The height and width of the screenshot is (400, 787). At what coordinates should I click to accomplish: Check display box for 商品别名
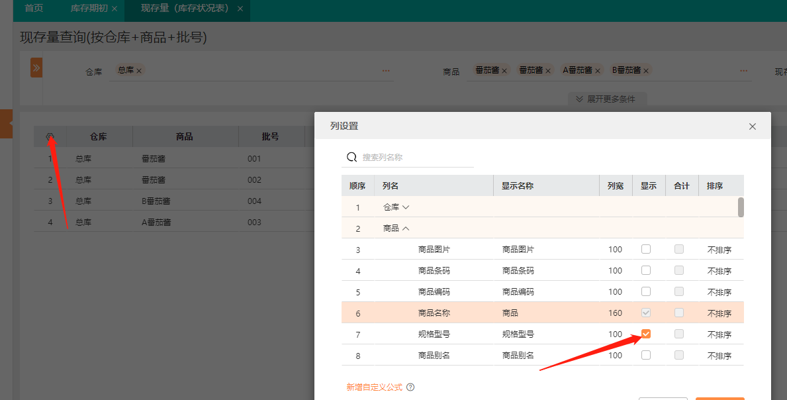[646, 355]
